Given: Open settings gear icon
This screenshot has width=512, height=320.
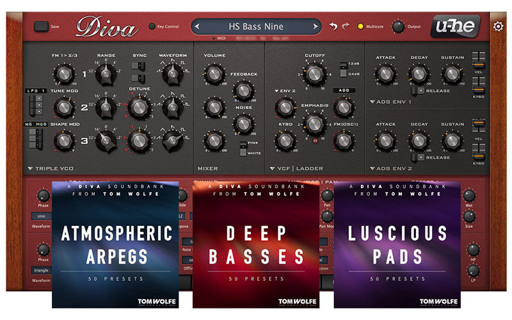Looking at the screenshot, I should pyautogui.click(x=499, y=26).
